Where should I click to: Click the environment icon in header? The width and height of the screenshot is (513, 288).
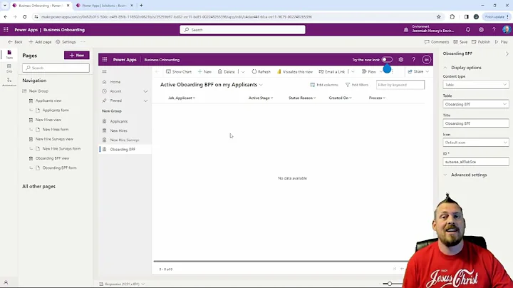point(405,30)
